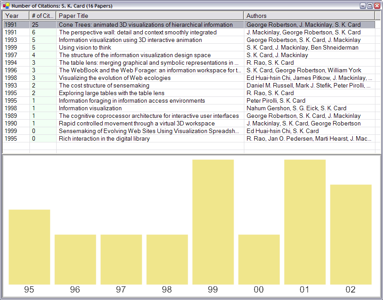Click the bar for year 00
Viewport: 383px width, 300px height.
pyautogui.click(x=259, y=259)
